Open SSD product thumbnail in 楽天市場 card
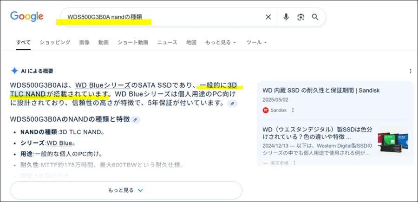The width and height of the screenshot is (418, 202). click(x=393, y=141)
